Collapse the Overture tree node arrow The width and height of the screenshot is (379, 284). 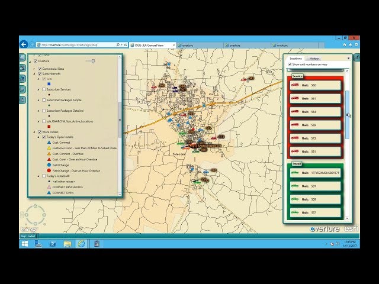coord(30,62)
